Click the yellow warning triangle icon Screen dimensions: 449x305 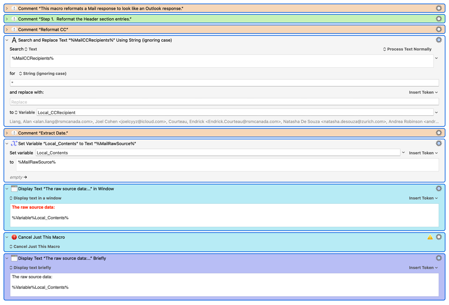tap(430, 237)
